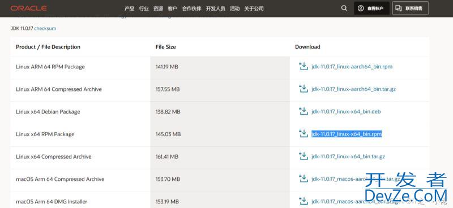Download jdk-11.0.17_linux-x64_bin.tar.gz link
This screenshot has height=208, width=453.
click(x=348, y=157)
